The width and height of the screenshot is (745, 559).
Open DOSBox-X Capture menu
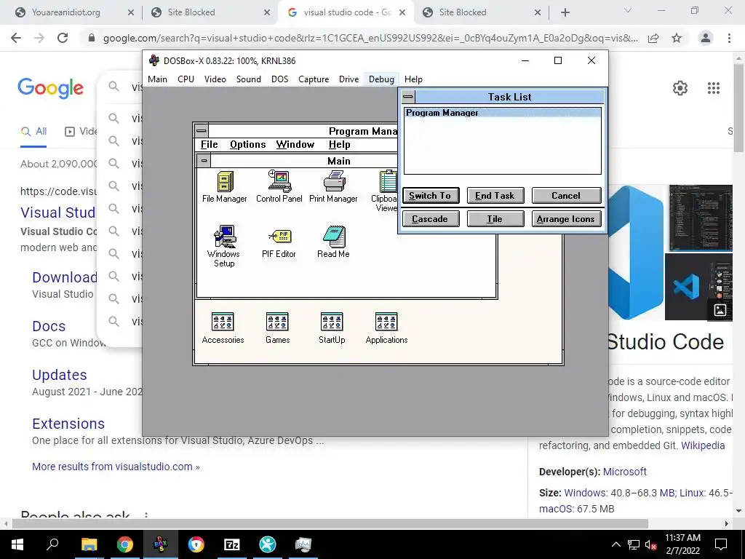(x=314, y=79)
